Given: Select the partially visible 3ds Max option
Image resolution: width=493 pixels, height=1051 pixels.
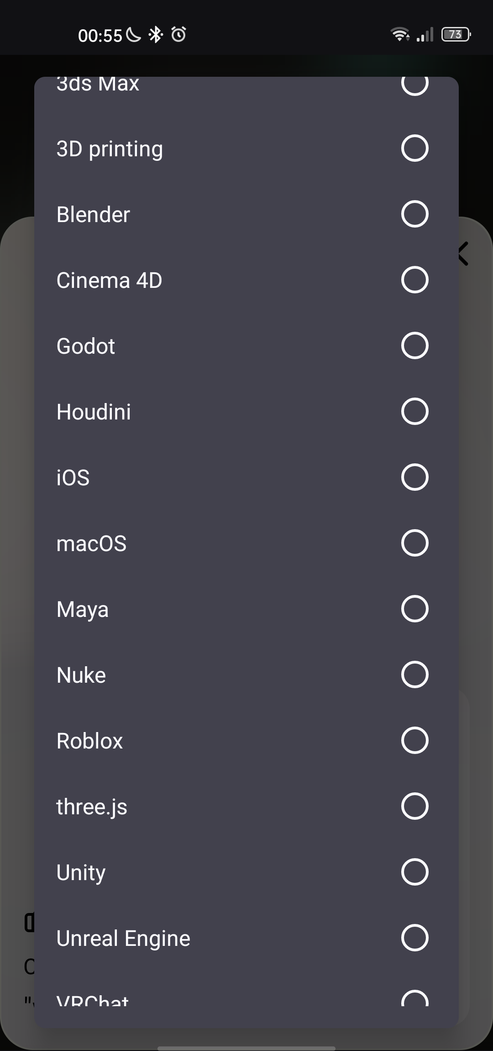Looking at the screenshot, I should point(414,85).
